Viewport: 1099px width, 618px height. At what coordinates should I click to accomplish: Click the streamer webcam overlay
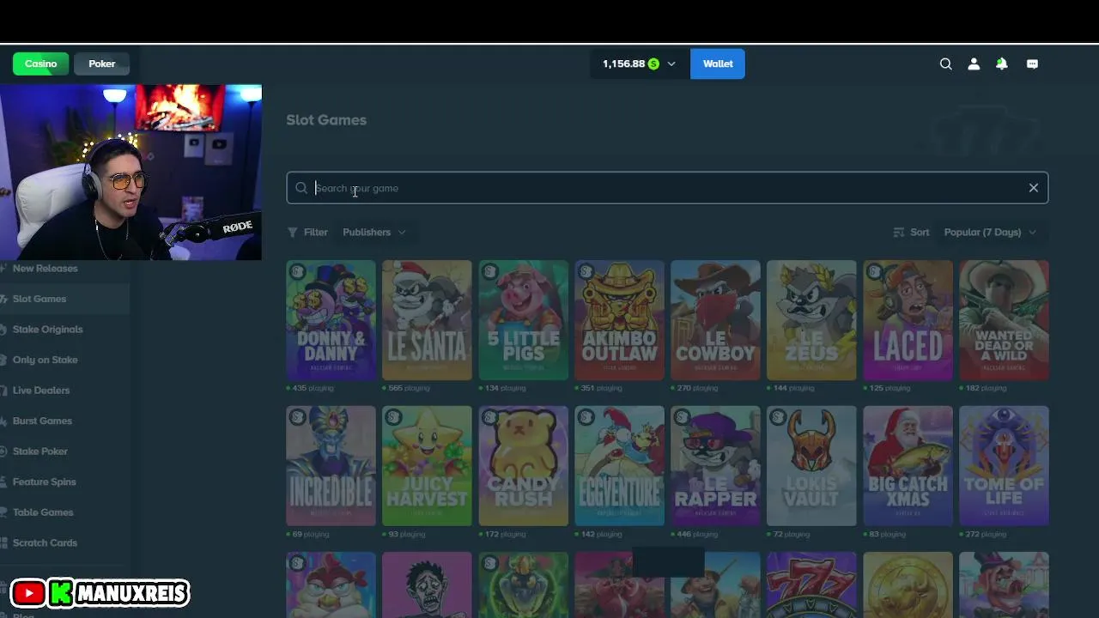131,172
